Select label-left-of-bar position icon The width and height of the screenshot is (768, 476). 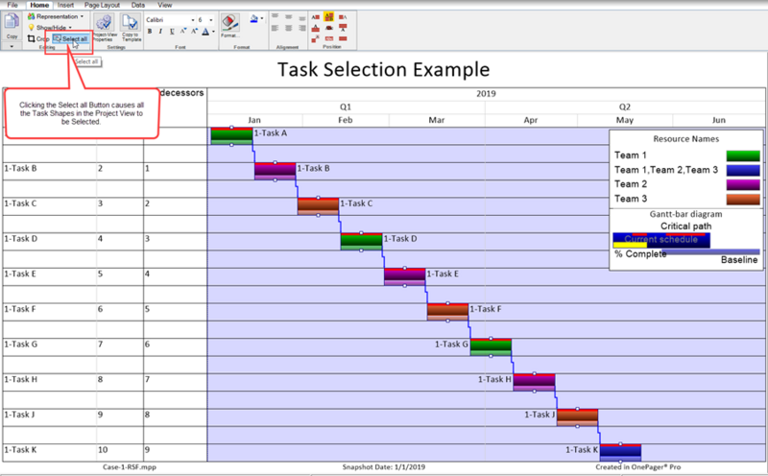coord(316,17)
